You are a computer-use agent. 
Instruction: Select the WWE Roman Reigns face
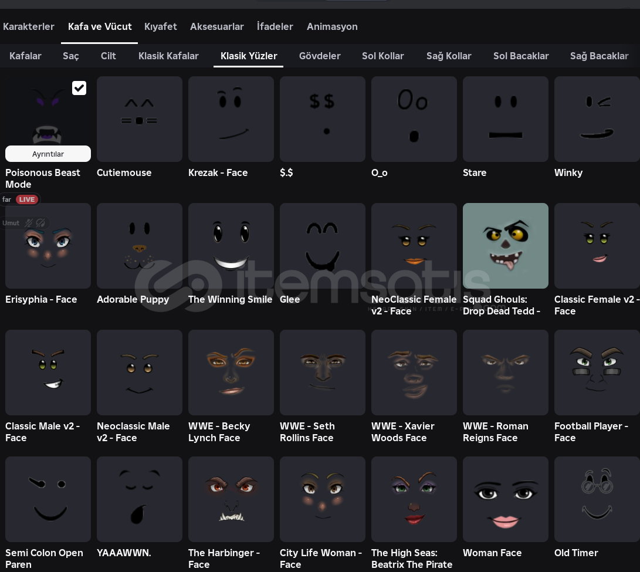pyautogui.click(x=505, y=373)
